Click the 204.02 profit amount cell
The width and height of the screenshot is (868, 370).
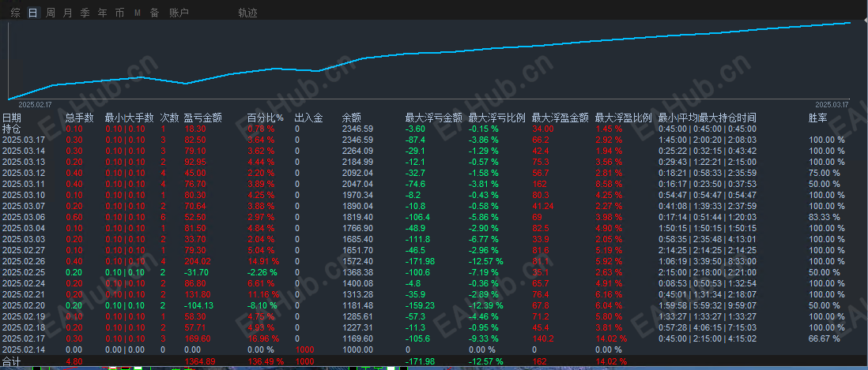coord(197,261)
